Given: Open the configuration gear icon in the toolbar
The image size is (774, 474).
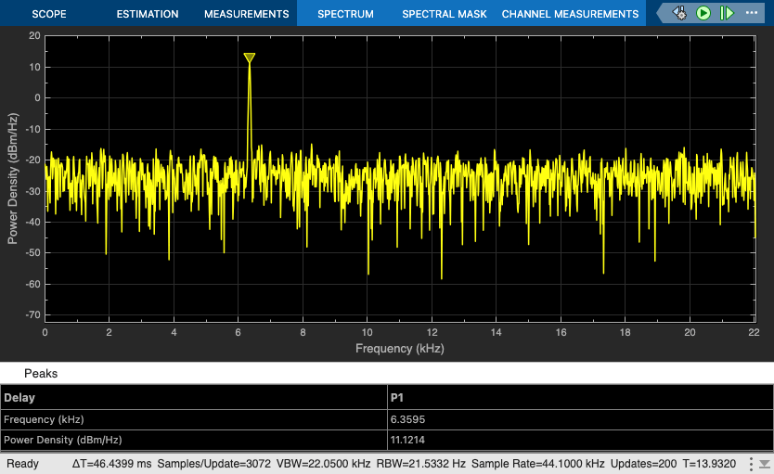Looking at the screenshot, I should (x=680, y=13).
